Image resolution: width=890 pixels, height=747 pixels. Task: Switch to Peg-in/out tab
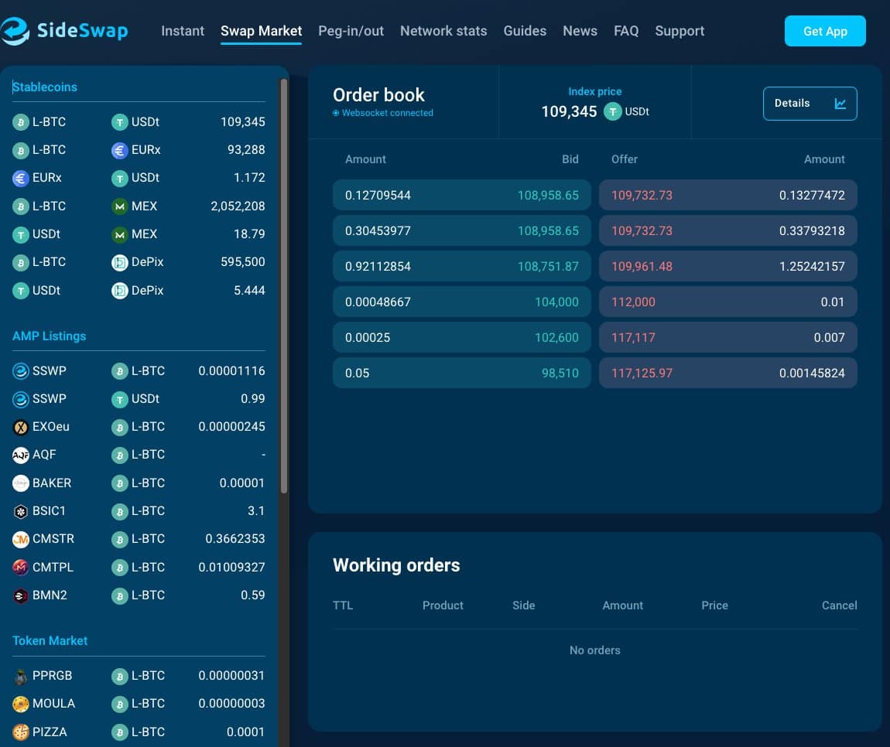pos(351,31)
